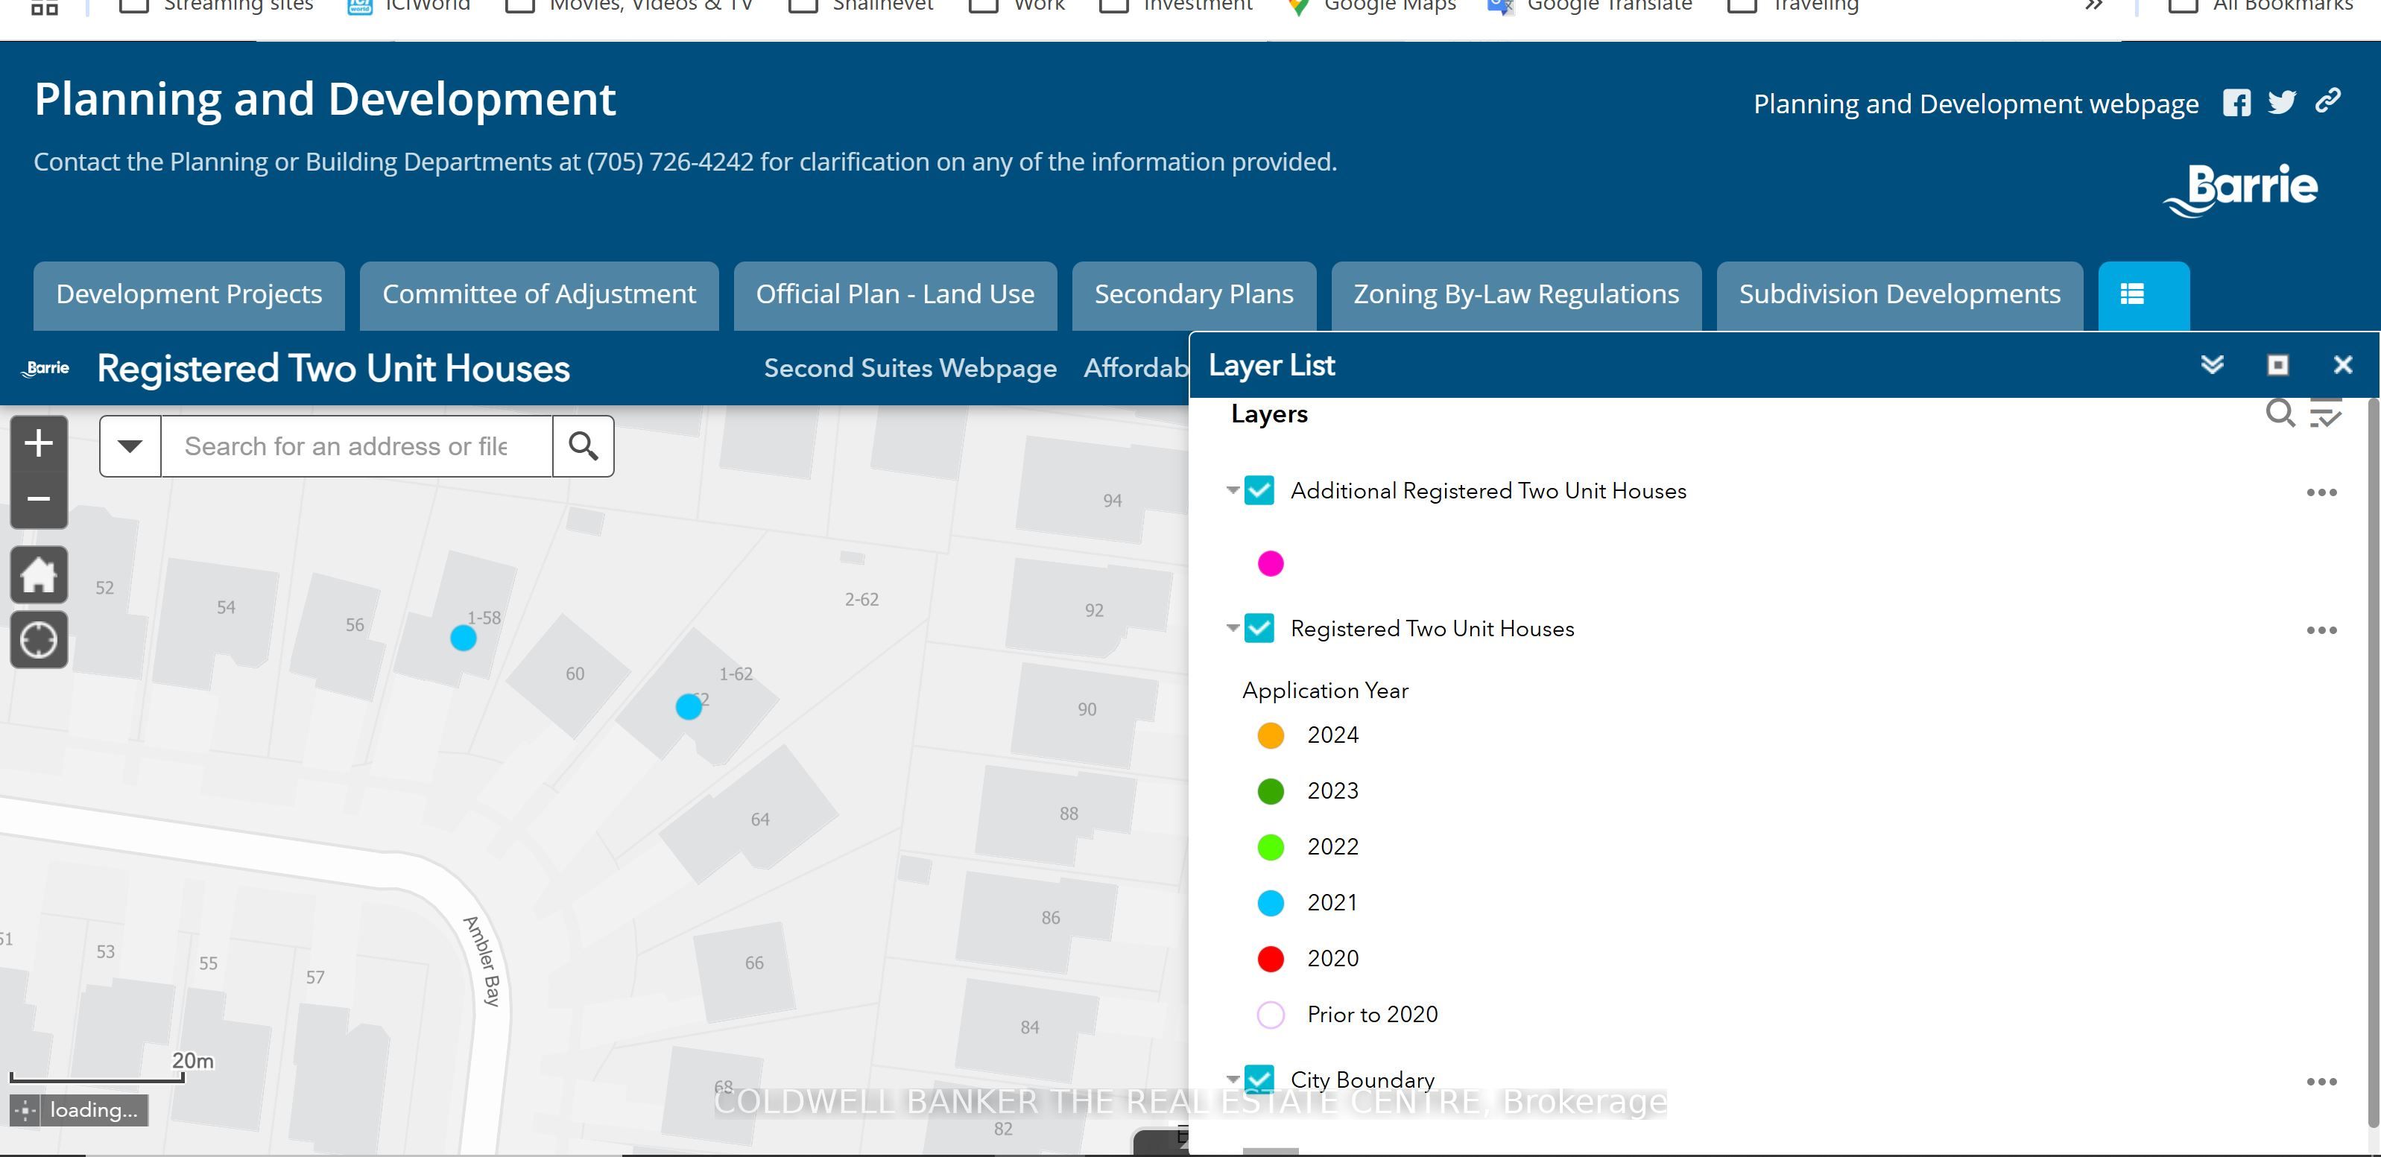This screenshot has width=2381, height=1157.
Task: Open Development Projects tab
Action: [189, 296]
